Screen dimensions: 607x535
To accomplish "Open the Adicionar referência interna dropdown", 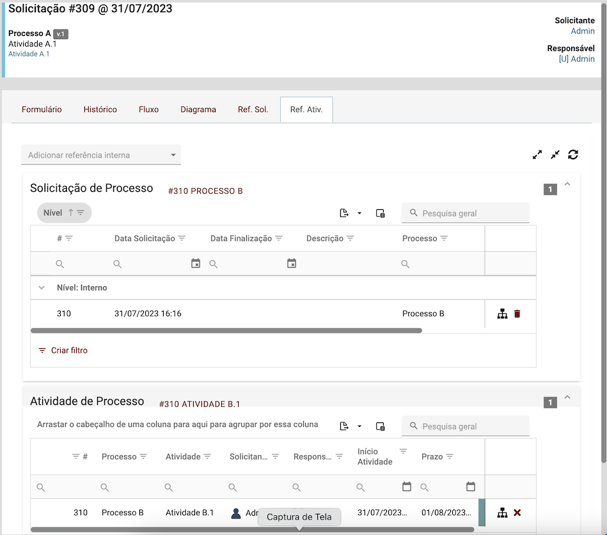I will click(x=101, y=155).
